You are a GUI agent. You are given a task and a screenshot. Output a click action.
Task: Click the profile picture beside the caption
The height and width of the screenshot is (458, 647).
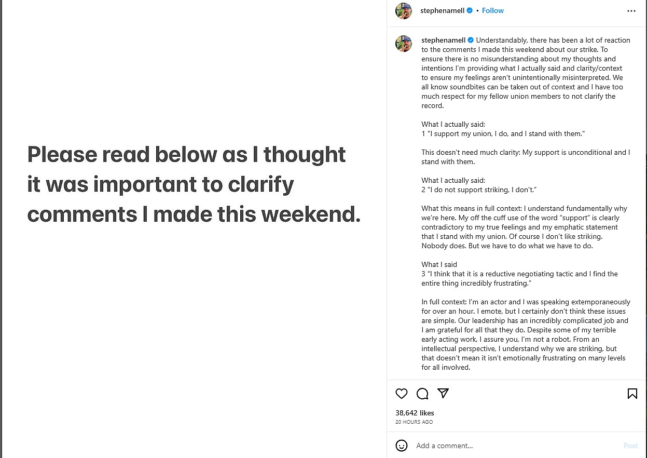pos(404,44)
